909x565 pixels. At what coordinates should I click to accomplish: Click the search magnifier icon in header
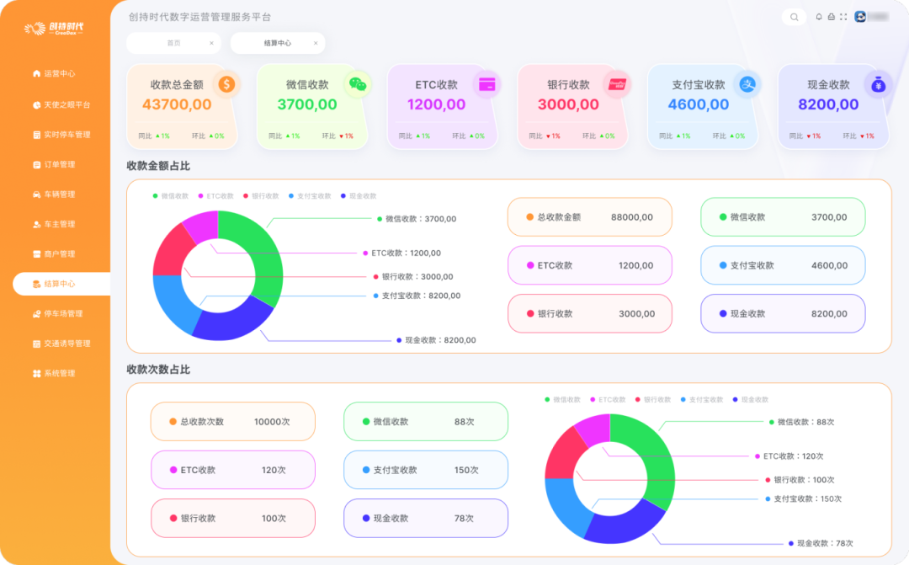[x=794, y=17]
